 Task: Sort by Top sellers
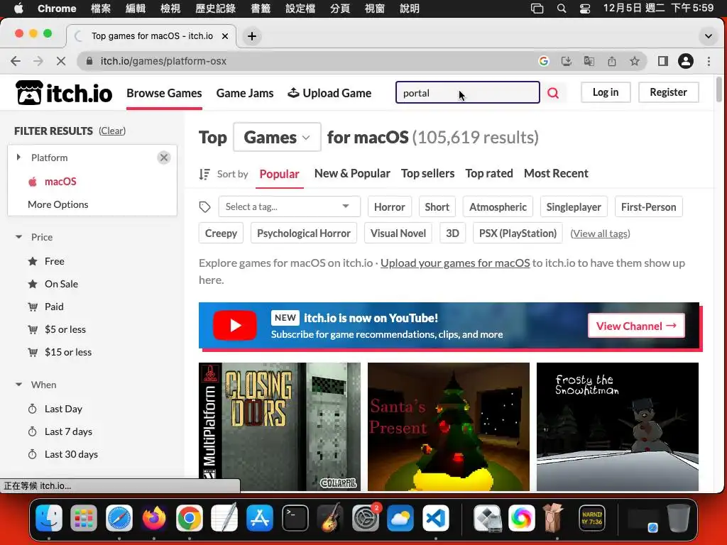point(427,173)
